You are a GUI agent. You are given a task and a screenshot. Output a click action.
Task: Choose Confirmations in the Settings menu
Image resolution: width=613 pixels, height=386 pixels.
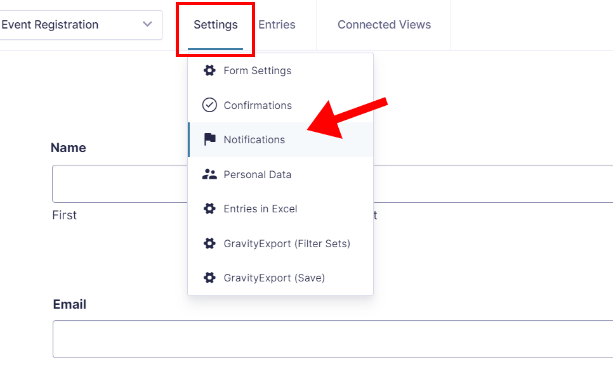[x=258, y=105]
